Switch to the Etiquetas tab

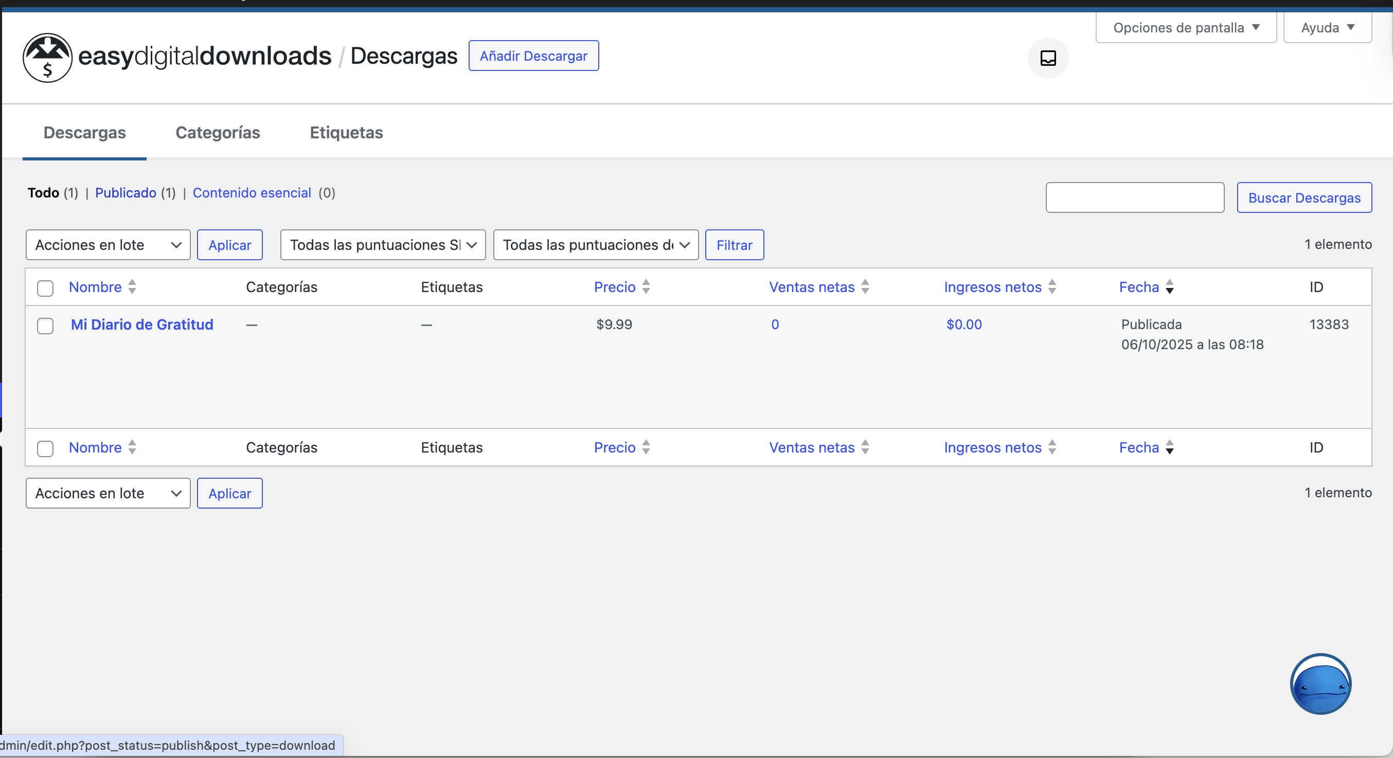click(x=346, y=133)
